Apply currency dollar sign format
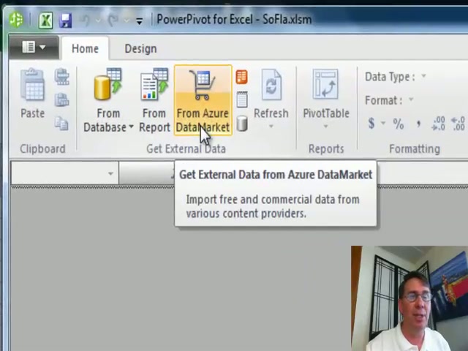The image size is (468, 351). (371, 123)
